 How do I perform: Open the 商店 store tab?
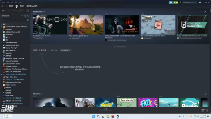pyautogui.click(x=11, y=6)
